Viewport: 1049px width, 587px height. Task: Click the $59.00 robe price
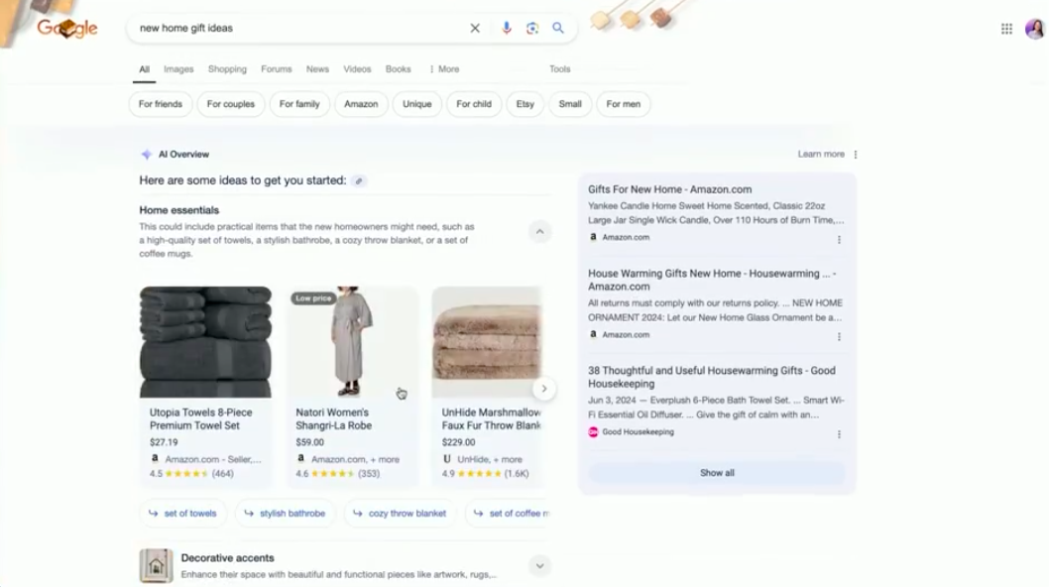tap(309, 442)
